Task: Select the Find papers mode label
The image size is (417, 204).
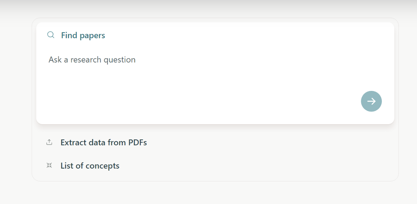Action: 83,35
